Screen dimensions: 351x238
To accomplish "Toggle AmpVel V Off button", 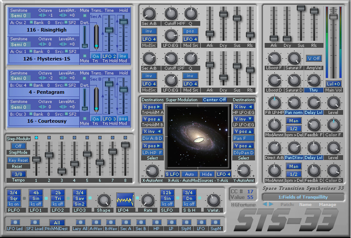I will (x=314, y=58).
